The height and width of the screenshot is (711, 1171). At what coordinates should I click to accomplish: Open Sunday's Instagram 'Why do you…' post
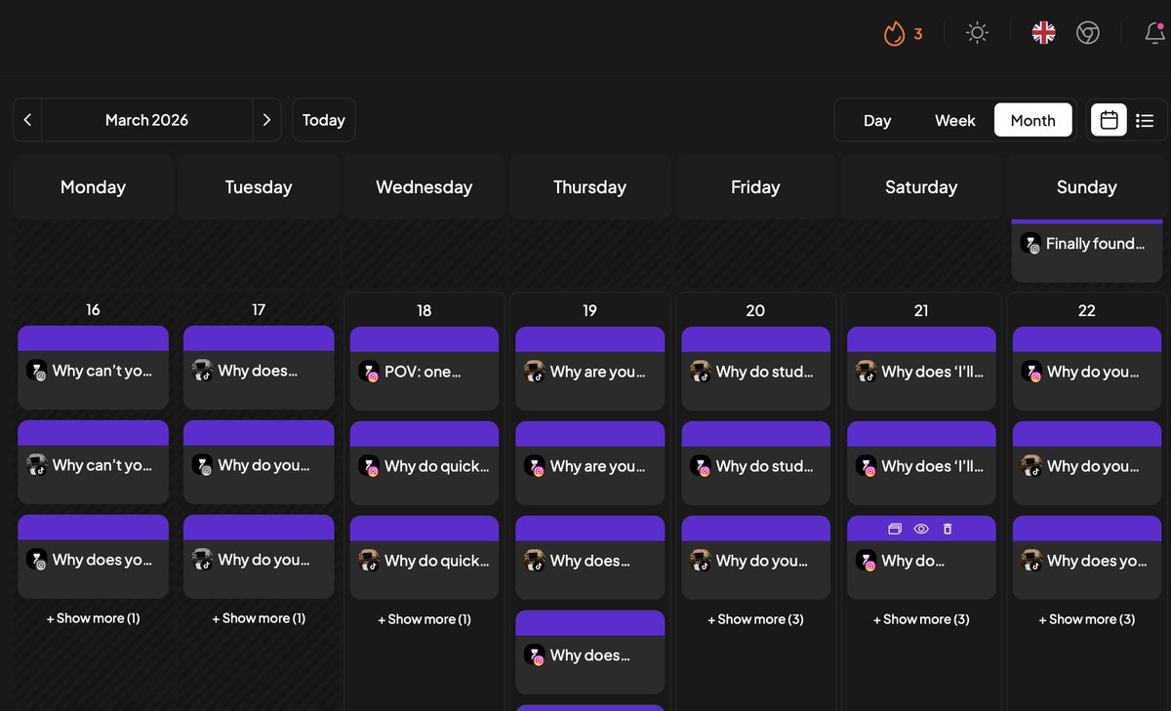coord(1087,369)
